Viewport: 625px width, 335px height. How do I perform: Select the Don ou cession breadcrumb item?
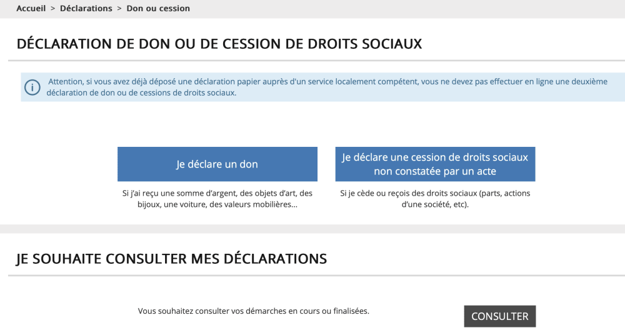[x=158, y=9]
